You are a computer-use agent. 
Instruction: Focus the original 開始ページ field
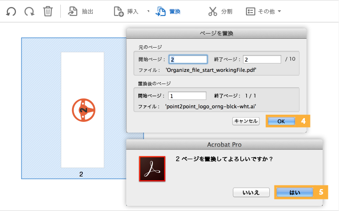pyautogui.click(x=188, y=59)
